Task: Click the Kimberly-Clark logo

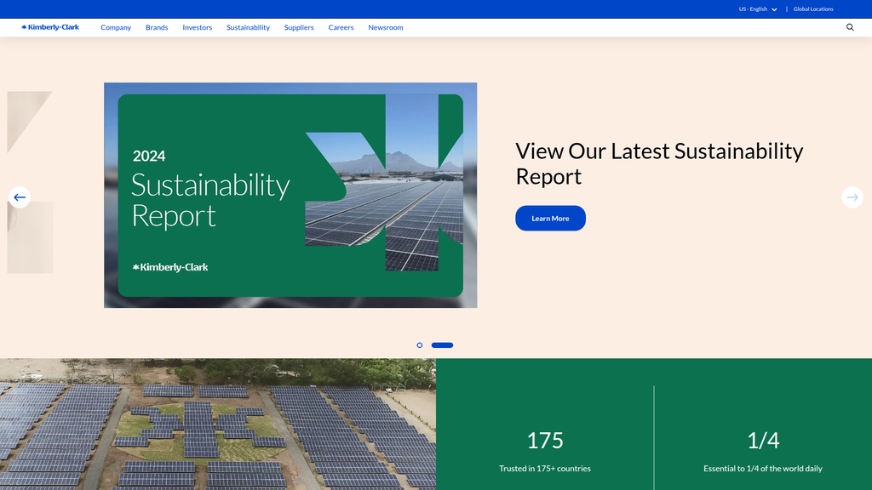Action: click(50, 27)
